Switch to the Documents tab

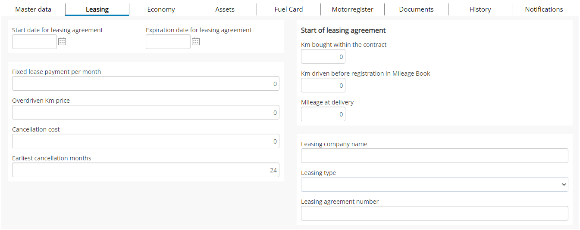(x=416, y=9)
